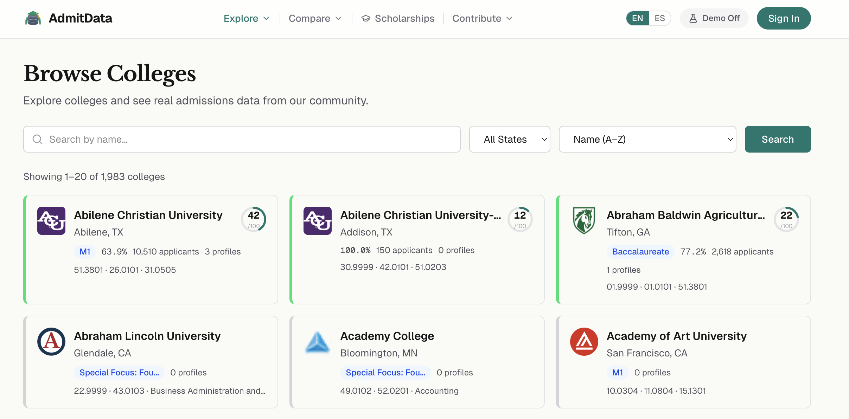Click Academy College blue triangle logo
The width and height of the screenshot is (849, 419).
tap(317, 341)
